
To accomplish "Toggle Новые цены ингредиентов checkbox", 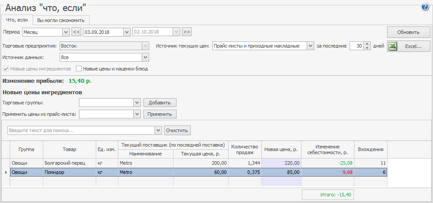I will tap(6, 69).
